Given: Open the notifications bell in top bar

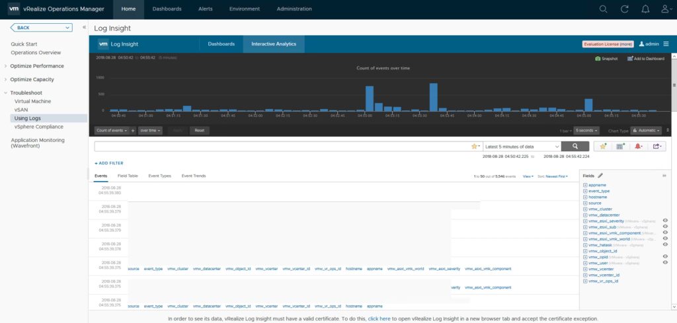Looking at the screenshot, I should (645, 9).
